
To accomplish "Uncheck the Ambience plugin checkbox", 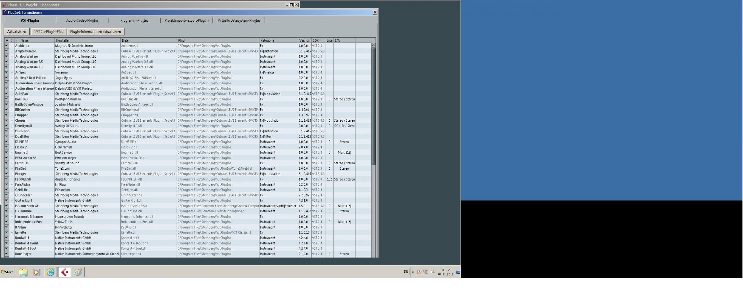I will [x=6, y=46].
